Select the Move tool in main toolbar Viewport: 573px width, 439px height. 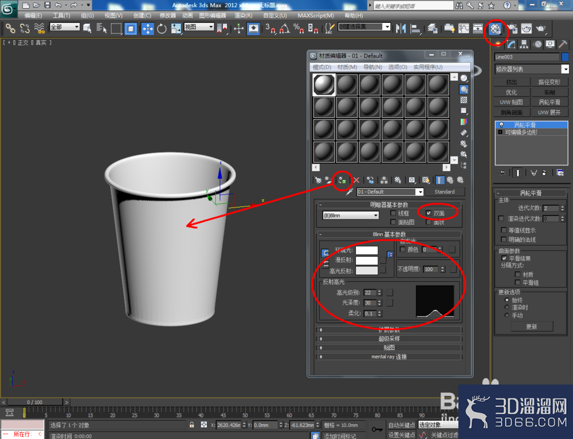[x=148, y=29]
